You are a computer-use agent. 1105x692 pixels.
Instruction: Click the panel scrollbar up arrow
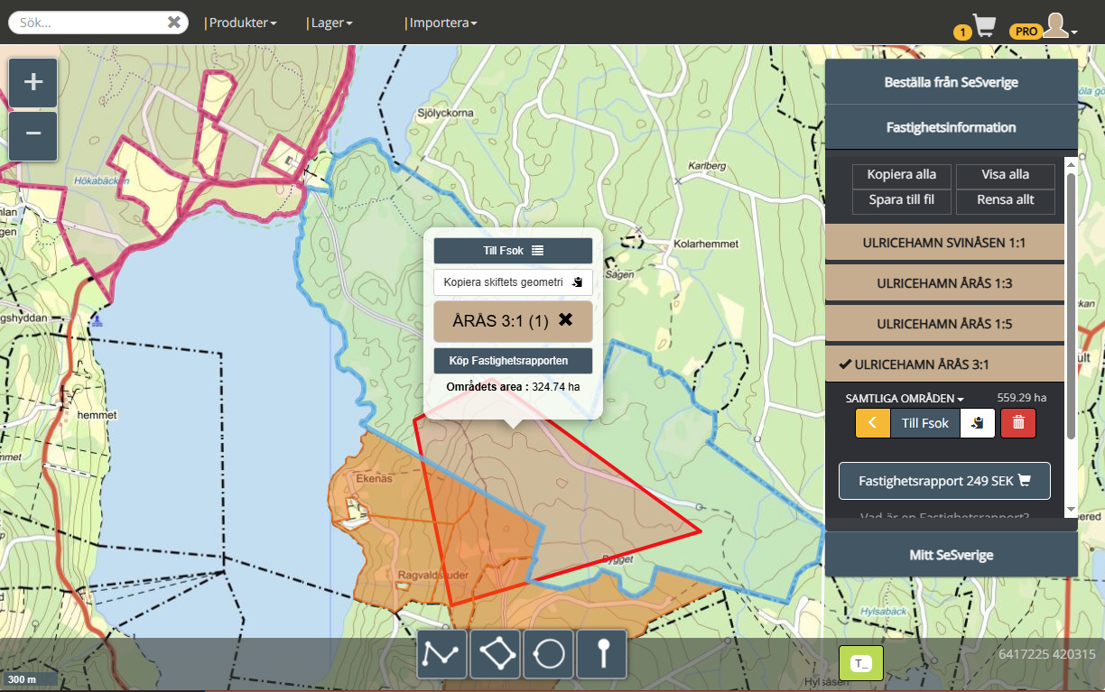[1072, 163]
